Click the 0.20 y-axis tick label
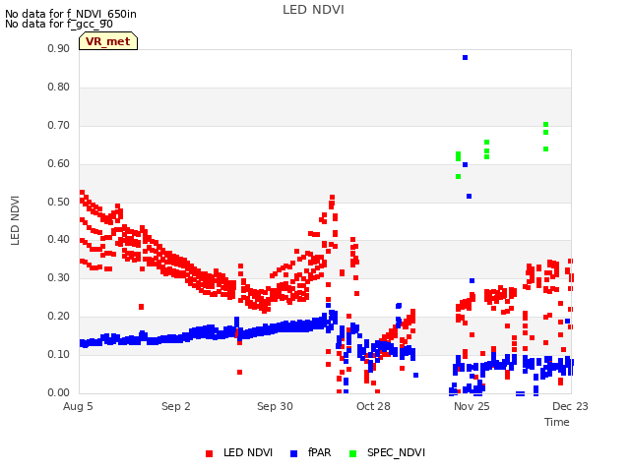The image size is (630, 472). [x=59, y=317]
